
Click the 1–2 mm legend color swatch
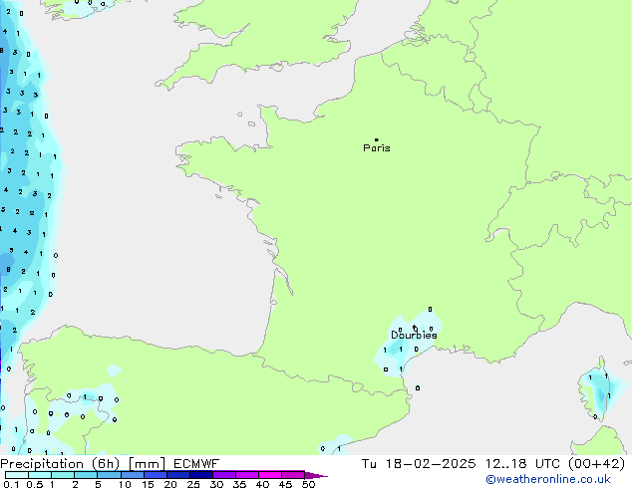63,475
